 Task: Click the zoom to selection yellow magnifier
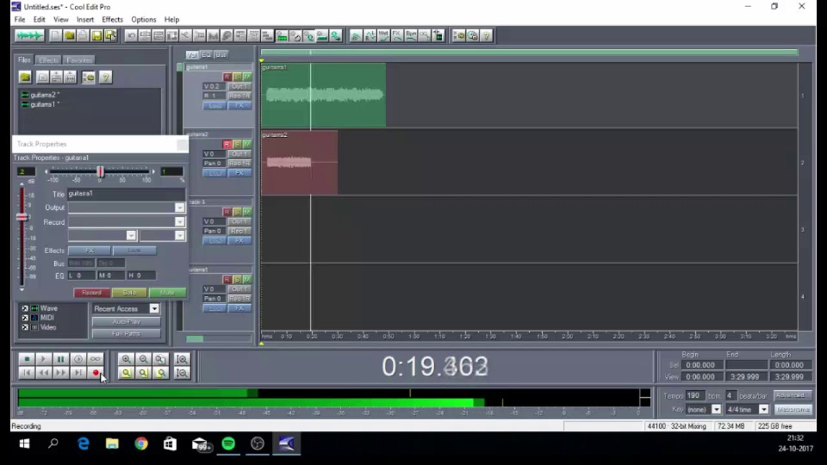126,373
